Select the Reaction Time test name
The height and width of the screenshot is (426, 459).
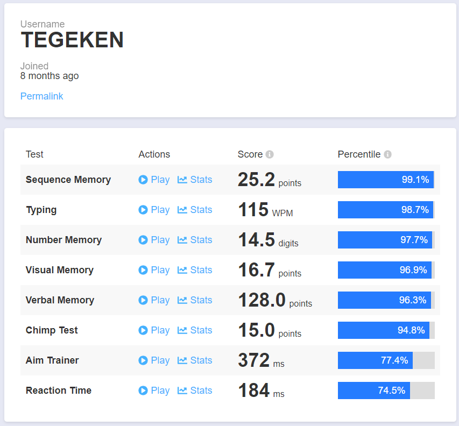click(x=58, y=390)
